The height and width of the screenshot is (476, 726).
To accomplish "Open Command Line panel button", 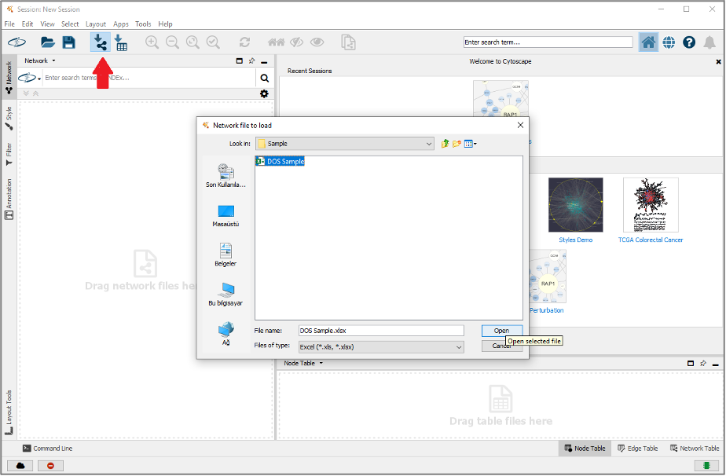I will pyautogui.click(x=48, y=449).
